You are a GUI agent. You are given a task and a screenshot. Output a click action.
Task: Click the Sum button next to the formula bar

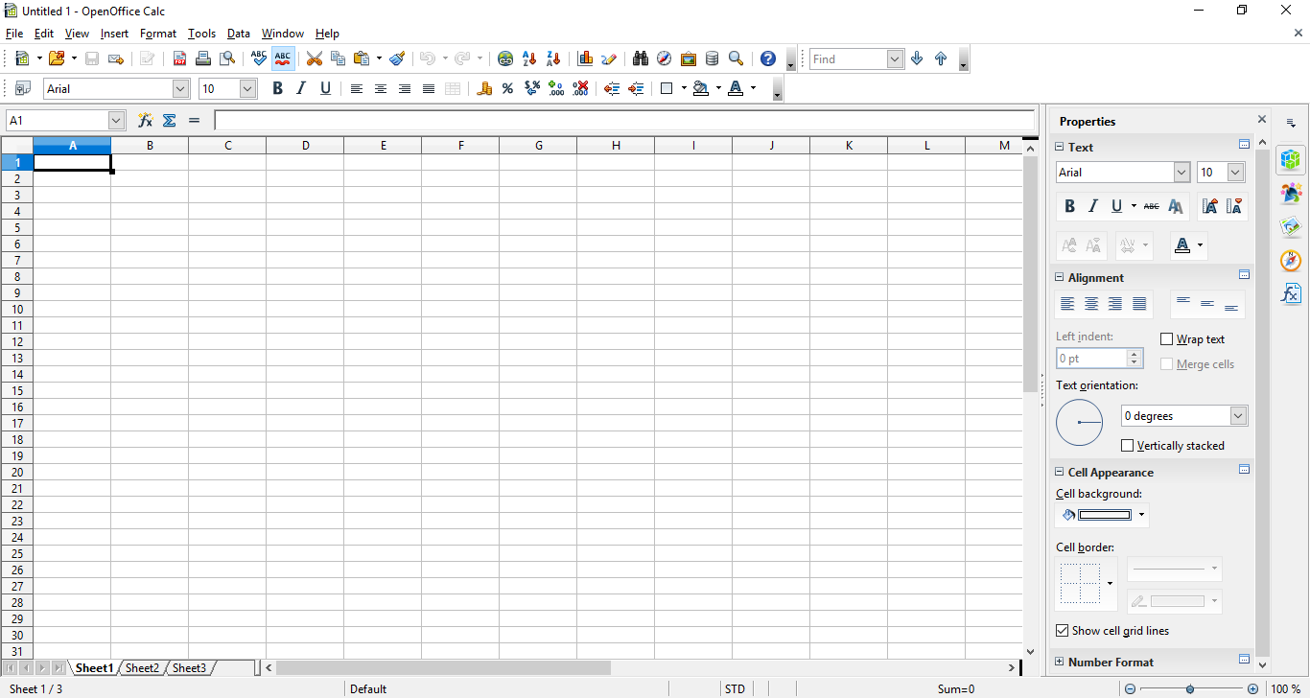point(169,120)
